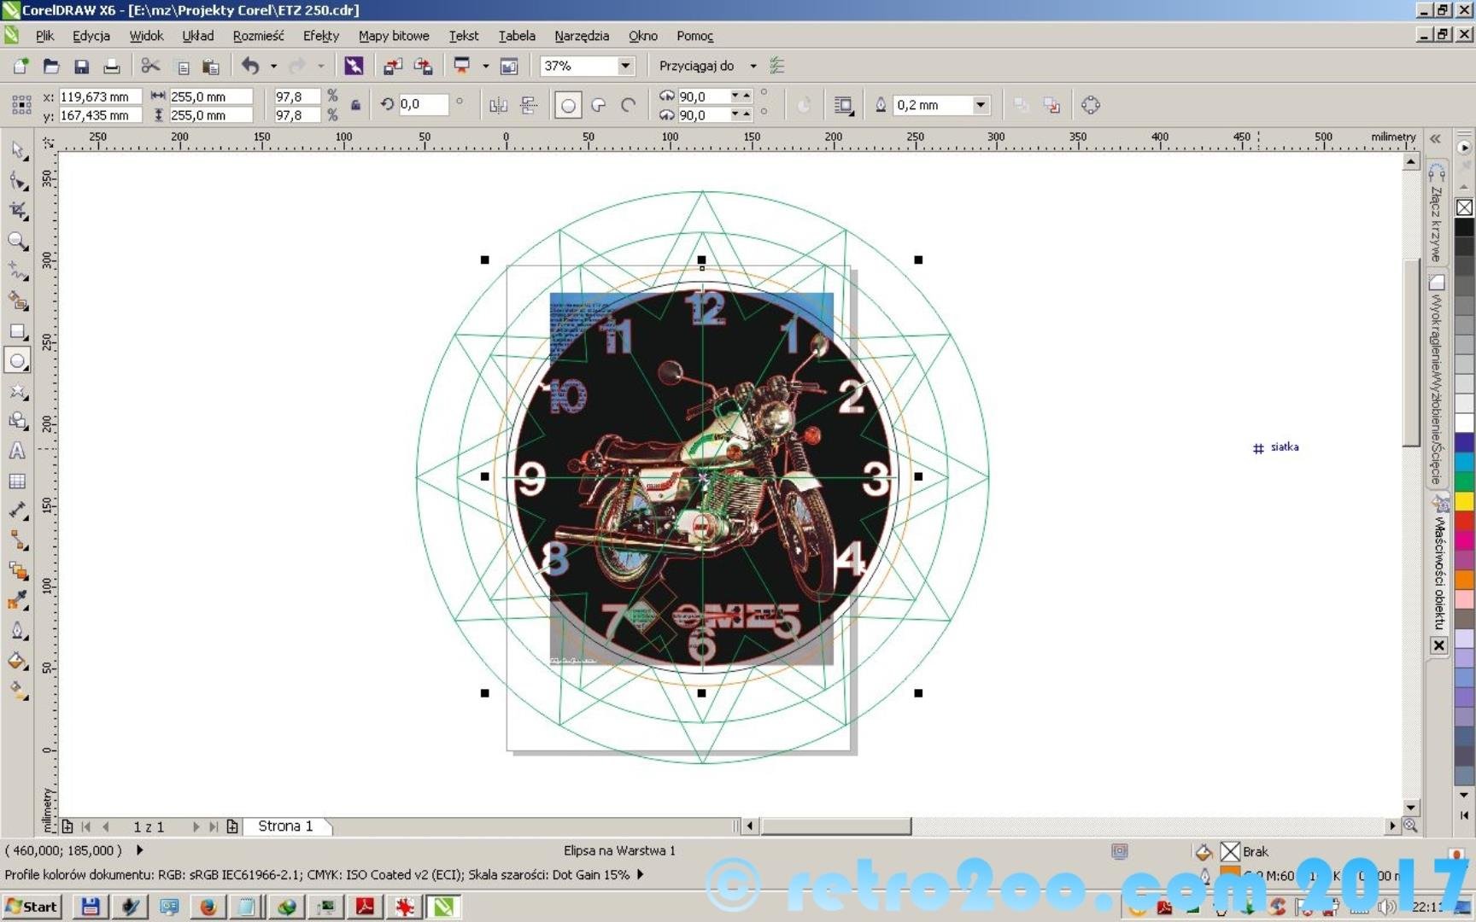Open the zoom level dropdown showing 37%
This screenshot has width=1476, height=922.
tap(625, 66)
